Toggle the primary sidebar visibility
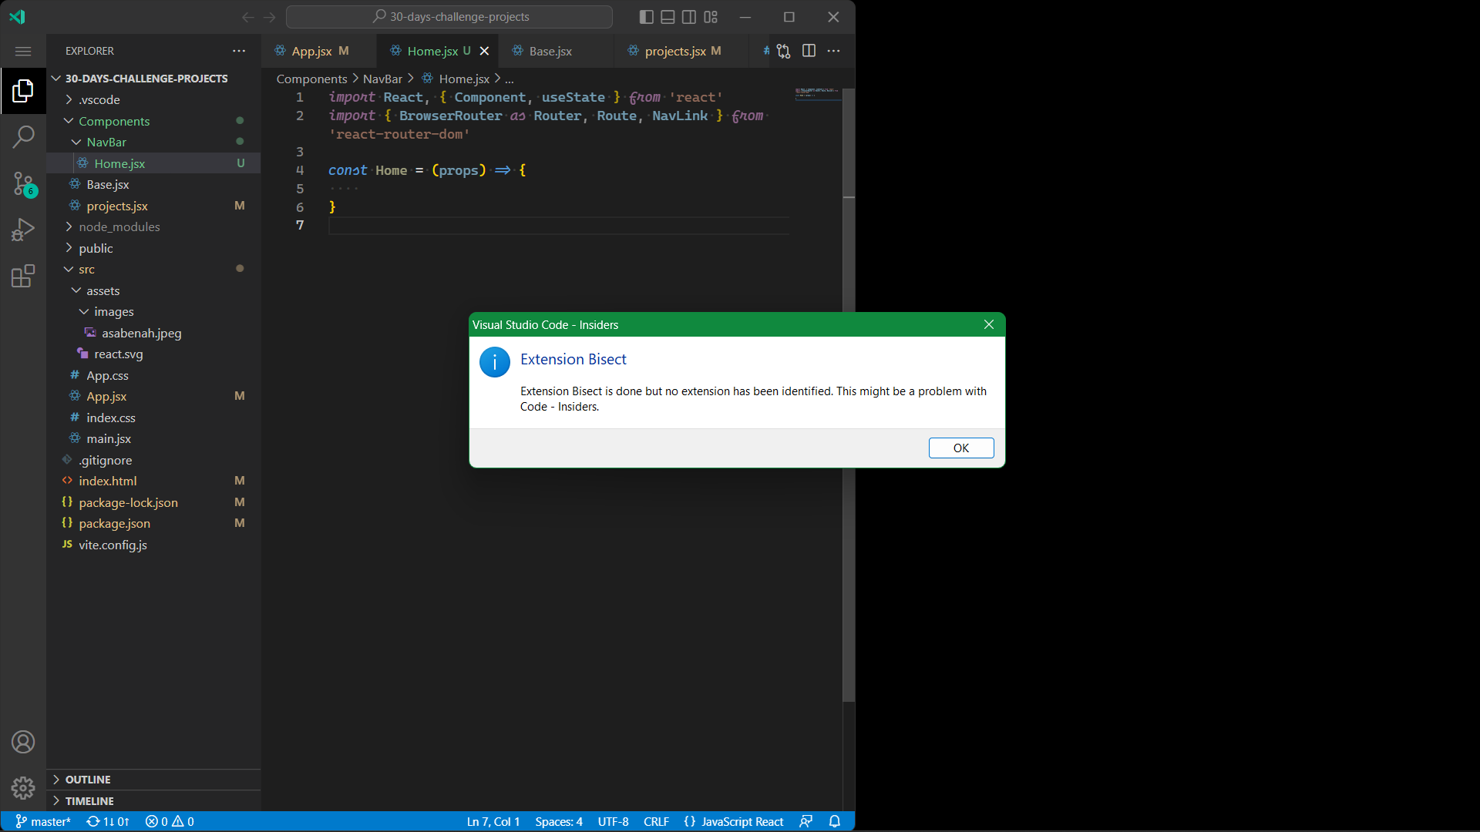The height and width of the screenshot is (832, 1480). [x=646, y=16]
